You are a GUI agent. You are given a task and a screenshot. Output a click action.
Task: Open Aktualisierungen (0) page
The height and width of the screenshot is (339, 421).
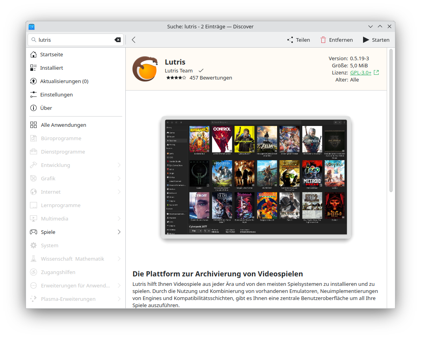click(x=76, y=81)
